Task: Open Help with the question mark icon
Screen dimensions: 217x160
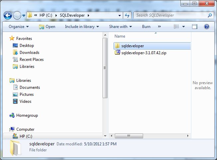Action: (x=207, y=27)
